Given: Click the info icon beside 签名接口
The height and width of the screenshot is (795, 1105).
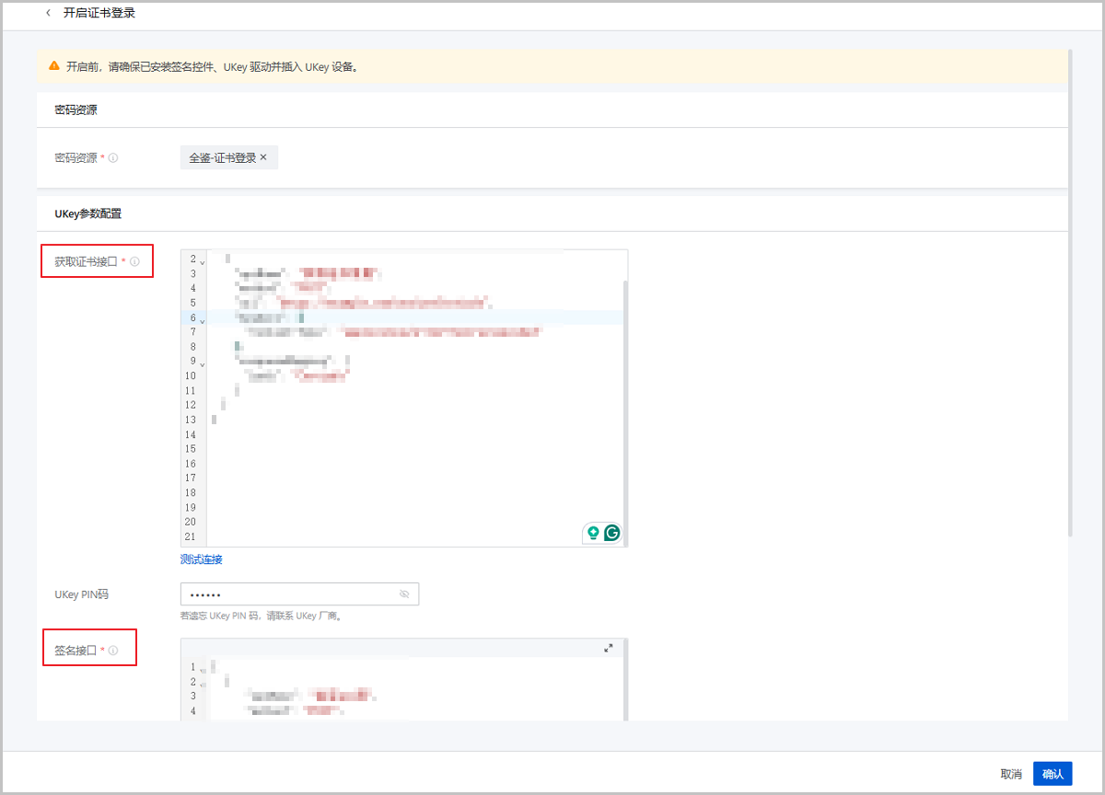Looking at the screenshot, I should (x=113, y=651).
